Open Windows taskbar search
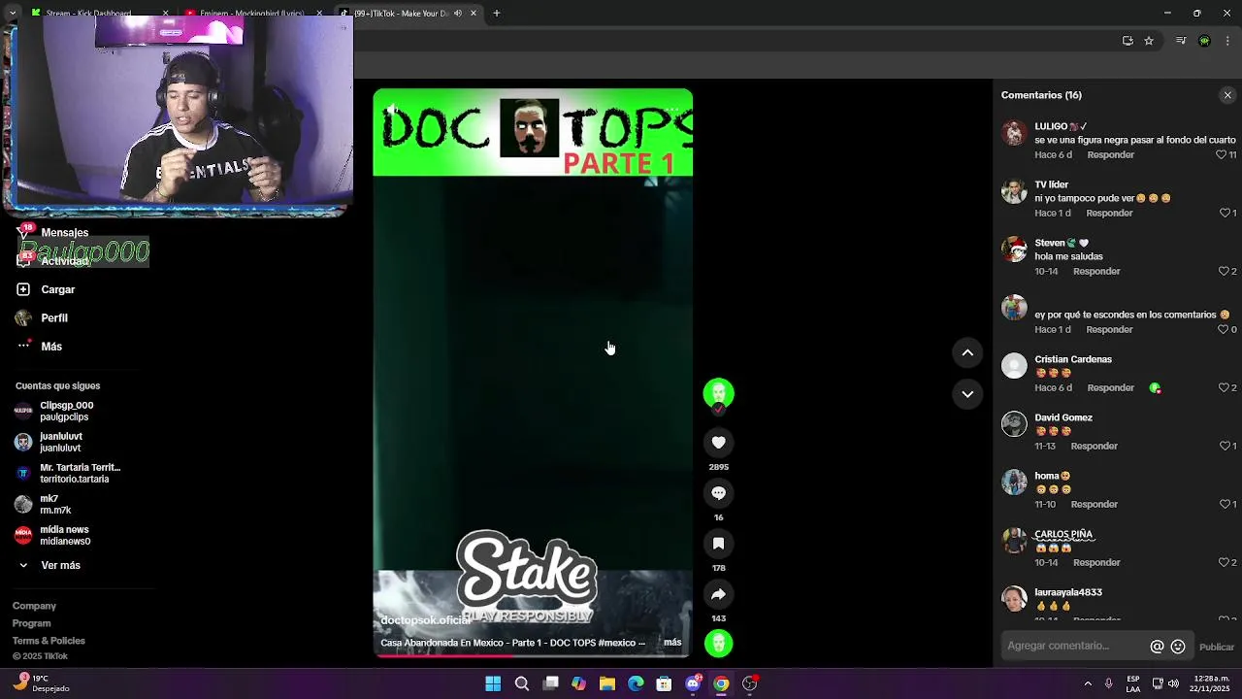Screen dimensions: 1242x699 click(x=521, y=683)
